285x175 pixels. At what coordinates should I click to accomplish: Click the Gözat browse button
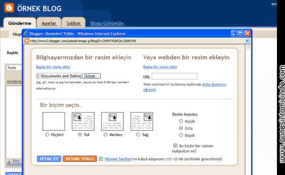coord(91,76)
